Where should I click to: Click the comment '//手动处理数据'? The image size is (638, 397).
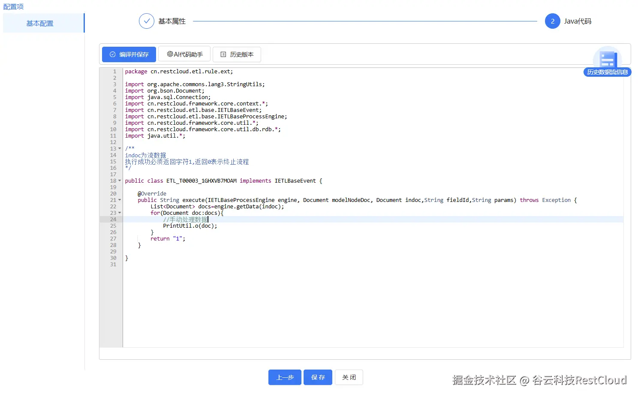[185, 220]
